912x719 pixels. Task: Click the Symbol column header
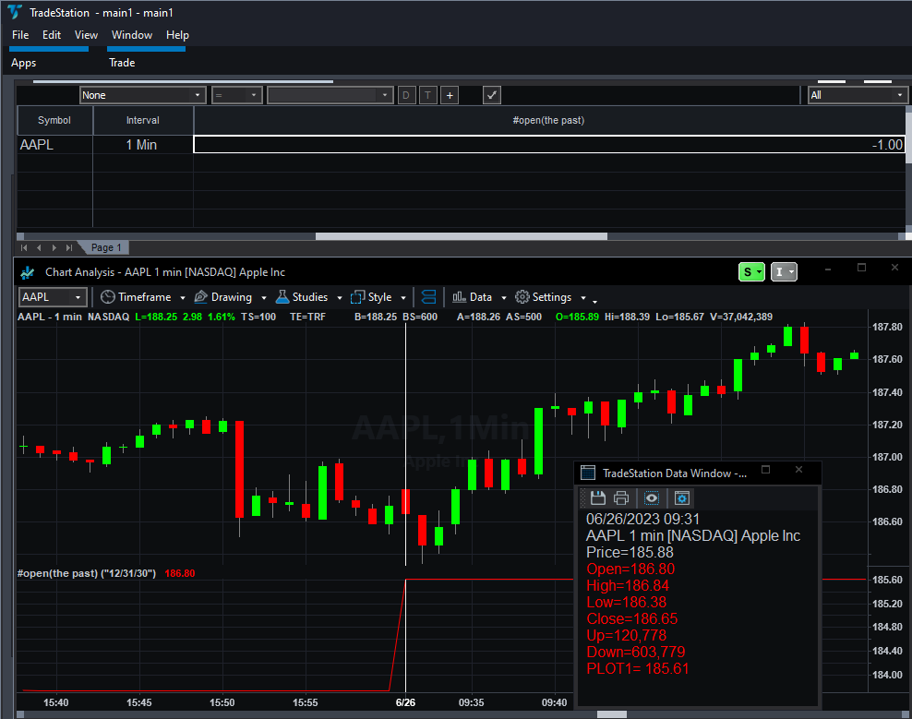click(x=54, y=120)
